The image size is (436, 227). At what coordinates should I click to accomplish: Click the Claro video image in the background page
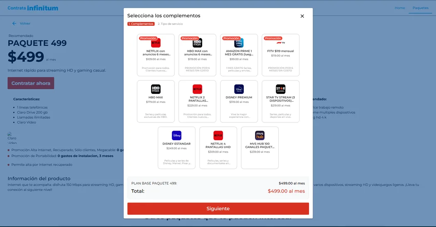pos(12,138)
